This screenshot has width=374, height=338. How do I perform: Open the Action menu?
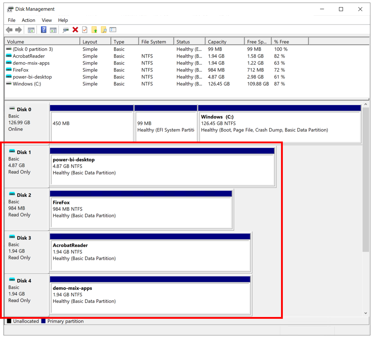(x=28, y=20)
